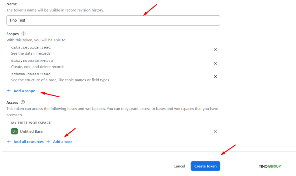Screen dimensions: 296x176
Task: Remove Untitled Base from token access
Action: pyautogui.click(x=215, y=131)
